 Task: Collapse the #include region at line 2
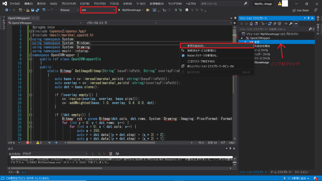(30, 31)
